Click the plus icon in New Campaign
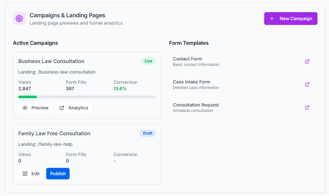 (x=272, y=19)
